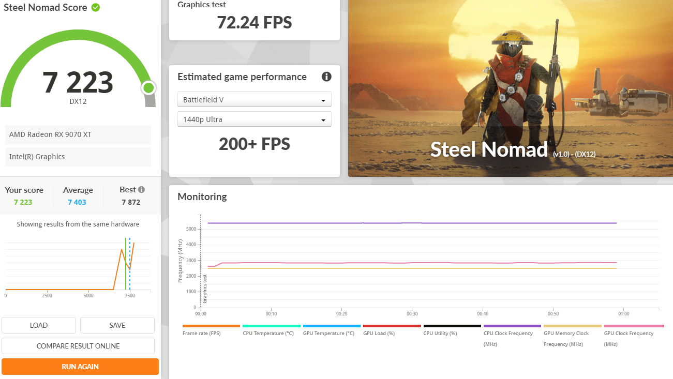
Task: Toggle the GPU Load (%) legend item
Action: click(x=392, y=330)
